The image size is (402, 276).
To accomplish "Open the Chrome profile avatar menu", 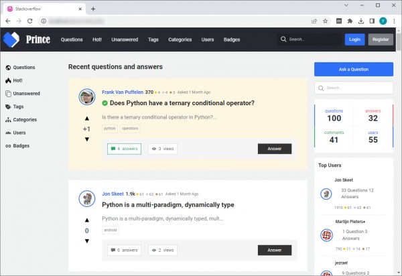I will (383, 21).
